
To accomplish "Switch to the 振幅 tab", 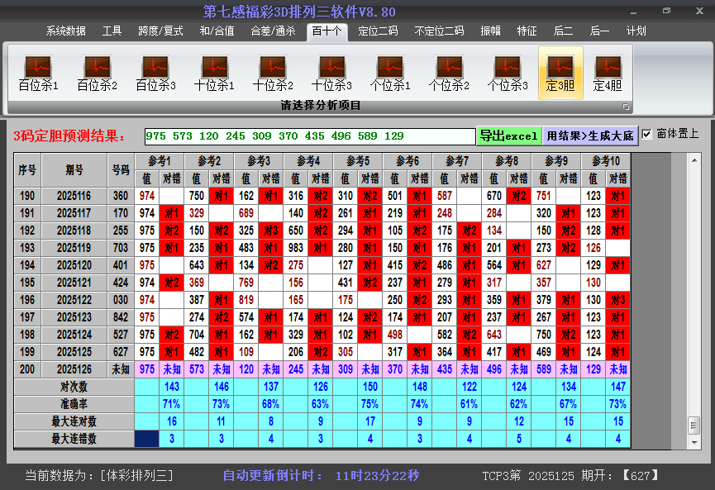I will point(491,31).
